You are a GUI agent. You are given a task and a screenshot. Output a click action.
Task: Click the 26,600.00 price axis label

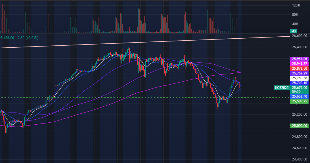300,36
